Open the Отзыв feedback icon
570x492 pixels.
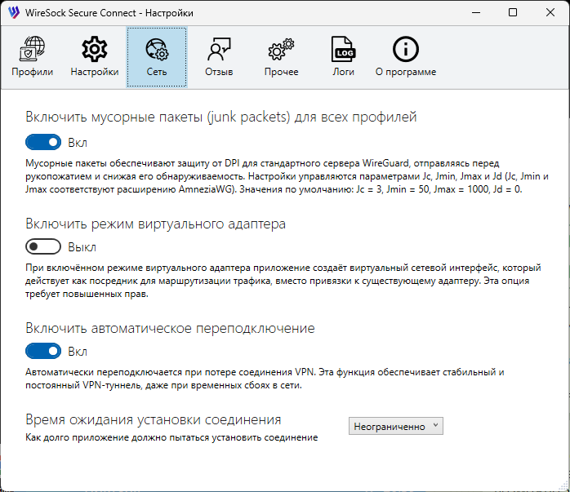[219, 49]
